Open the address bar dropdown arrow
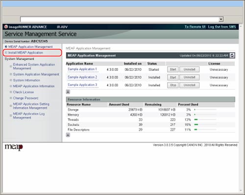This screenshot has width=245, height=195. [221, 19]
